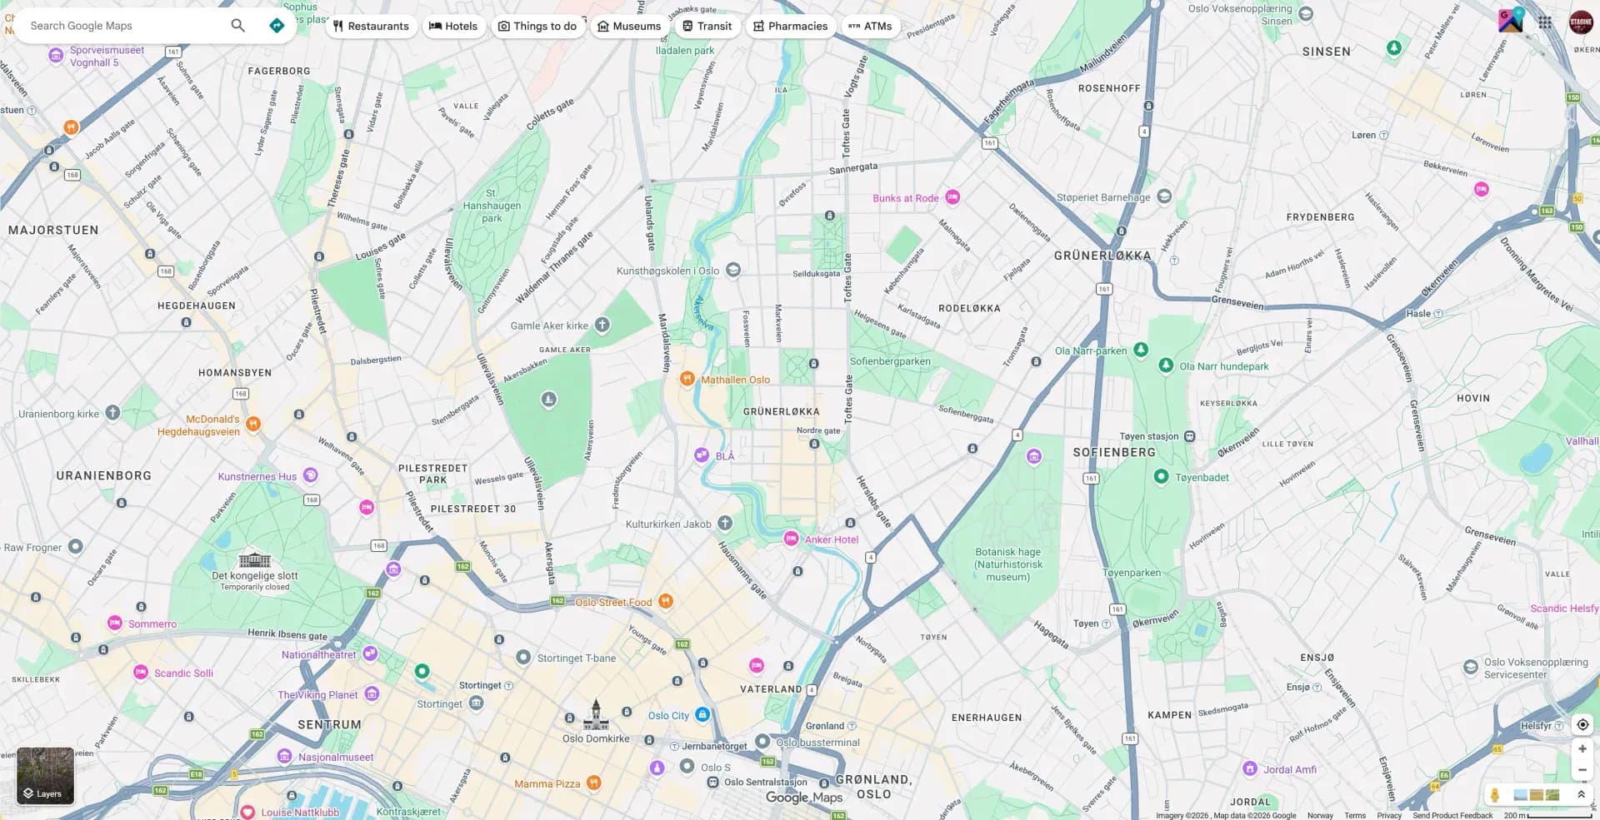Open the Google account profile avatar
The width and height of the screenshot is (1600, 820).
pos(1580,22)
